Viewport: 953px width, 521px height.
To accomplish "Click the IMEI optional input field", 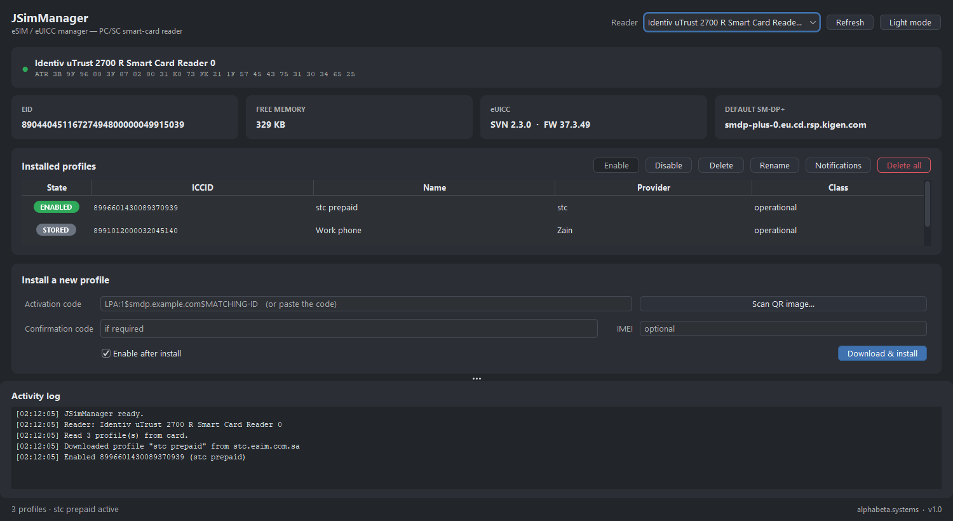I will (x=783, y=328).
